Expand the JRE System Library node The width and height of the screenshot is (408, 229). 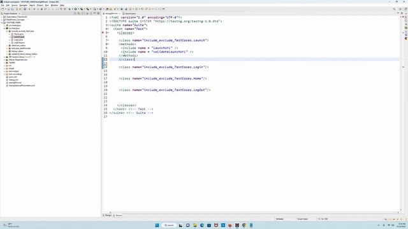4,57
